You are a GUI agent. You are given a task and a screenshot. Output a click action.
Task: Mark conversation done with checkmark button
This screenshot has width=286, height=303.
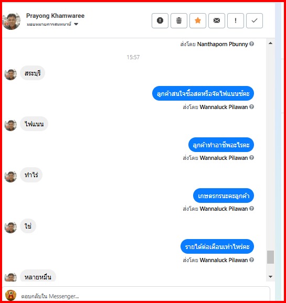255,20
